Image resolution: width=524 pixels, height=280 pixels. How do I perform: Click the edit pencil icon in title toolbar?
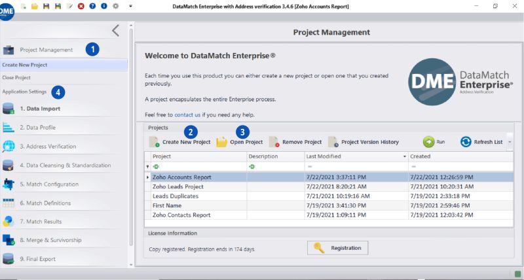(69, 7)
